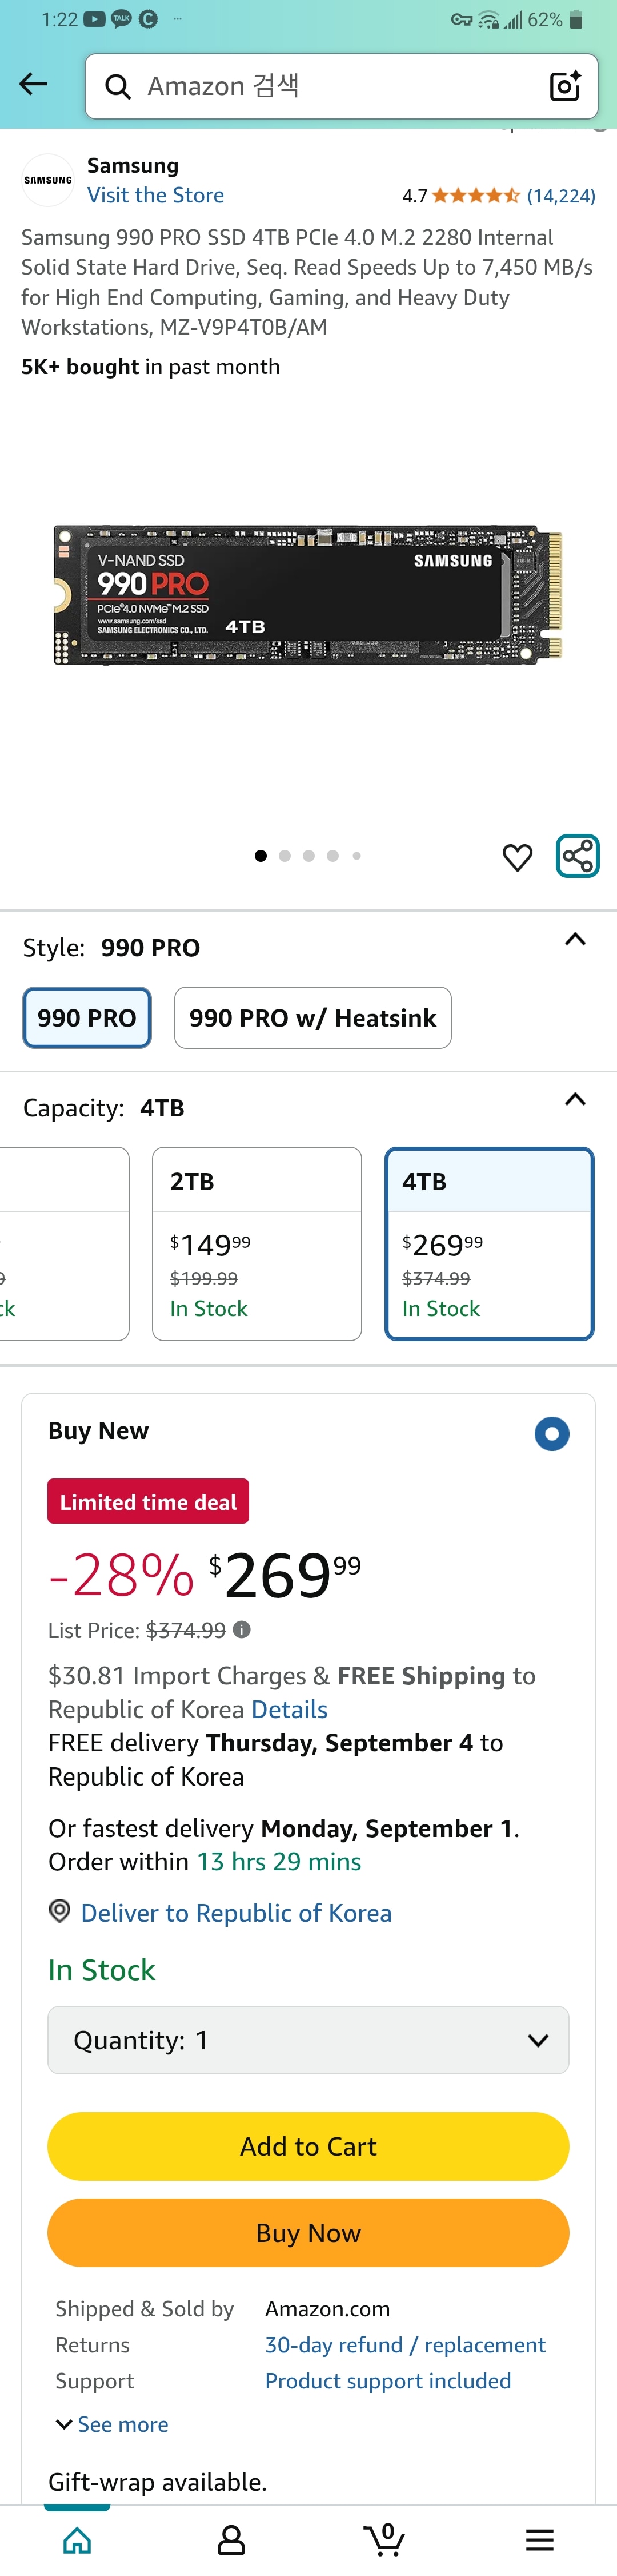Click the List Price info icon

[241, 1629]
